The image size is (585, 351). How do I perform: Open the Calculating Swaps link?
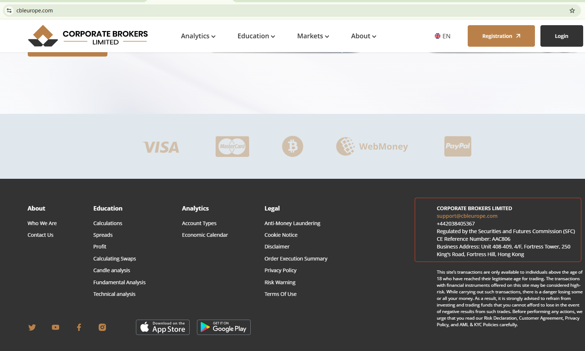point(115,259)
